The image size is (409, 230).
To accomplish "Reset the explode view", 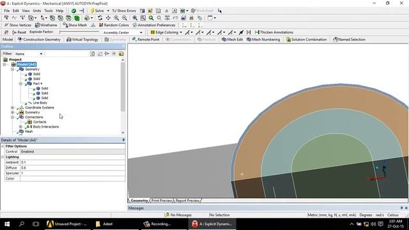I will click(x=19, y=33).
